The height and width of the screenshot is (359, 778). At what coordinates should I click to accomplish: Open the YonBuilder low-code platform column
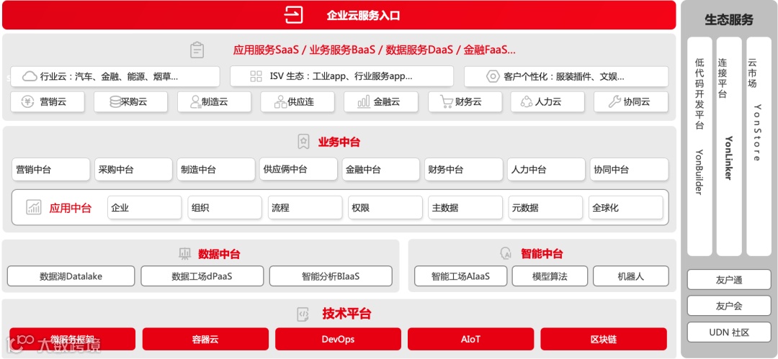tap(699, 146)
